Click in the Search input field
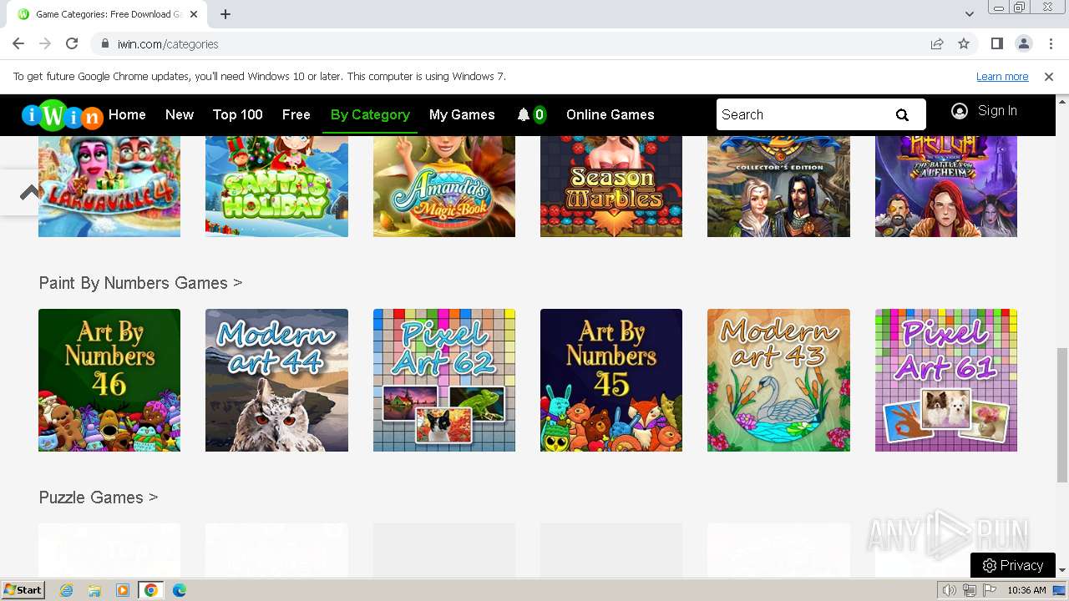The width and height of the screenshot is (1069, 601). click(x=802, y=115)
